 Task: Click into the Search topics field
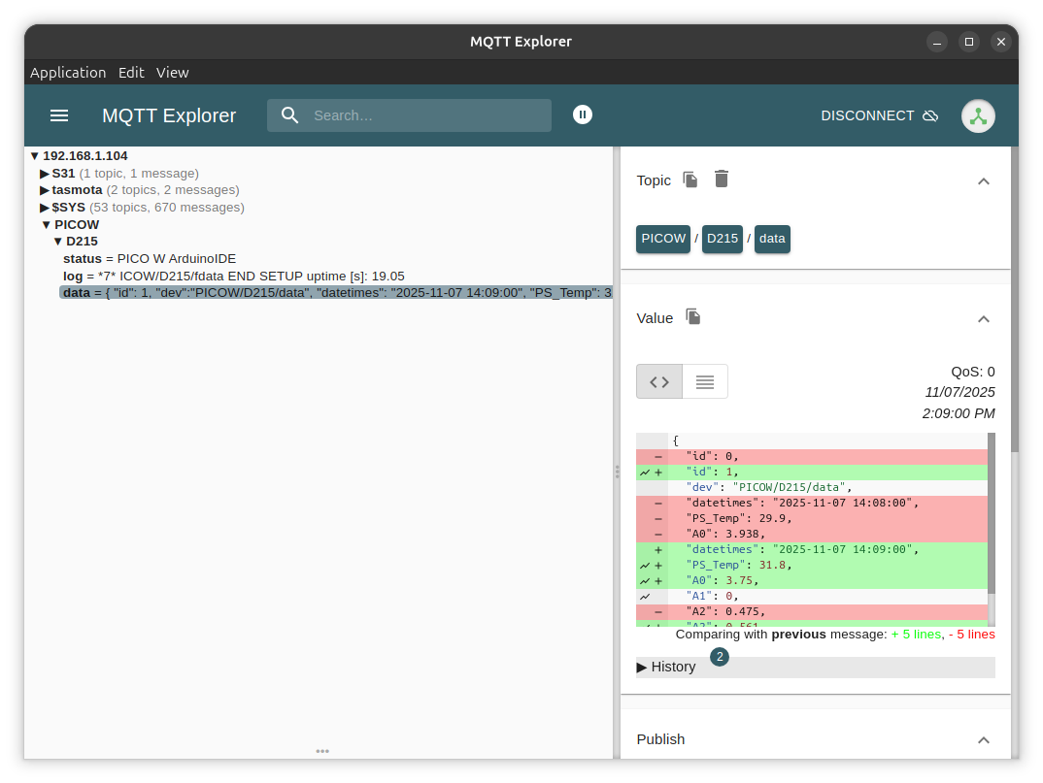click(x=422, y=115)
